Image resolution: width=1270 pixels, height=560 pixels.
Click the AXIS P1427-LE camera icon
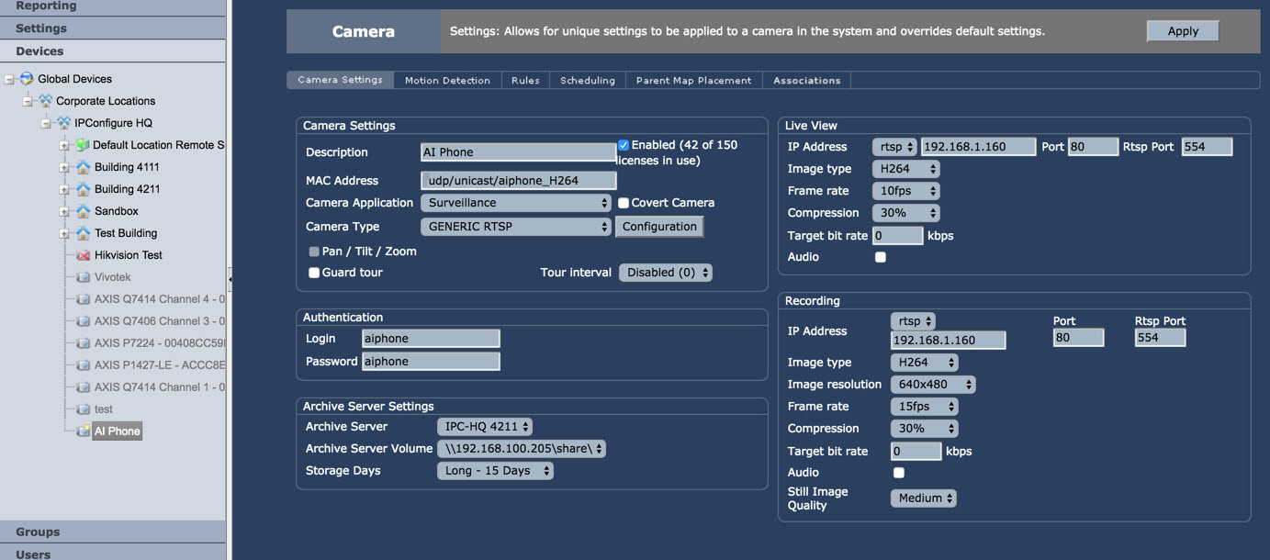point(84,365)
